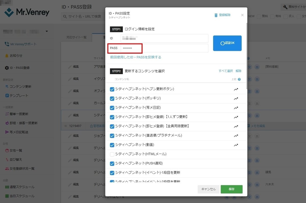The image size is (306, 203).
Task: Open コンテンツ更新 in the sidebar
Action: point(18,86)
